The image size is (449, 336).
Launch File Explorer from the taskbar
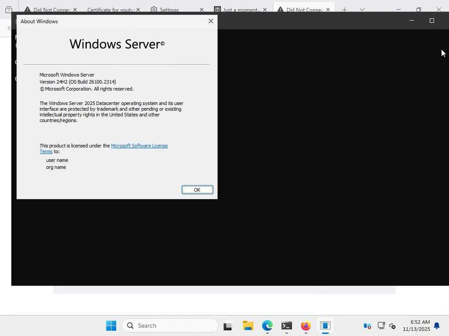pyautogui.click(x=248, y=325)
